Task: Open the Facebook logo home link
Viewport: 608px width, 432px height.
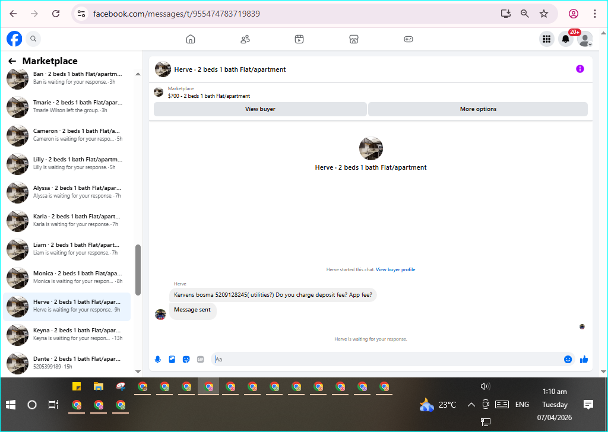Action: pos(14,39)
